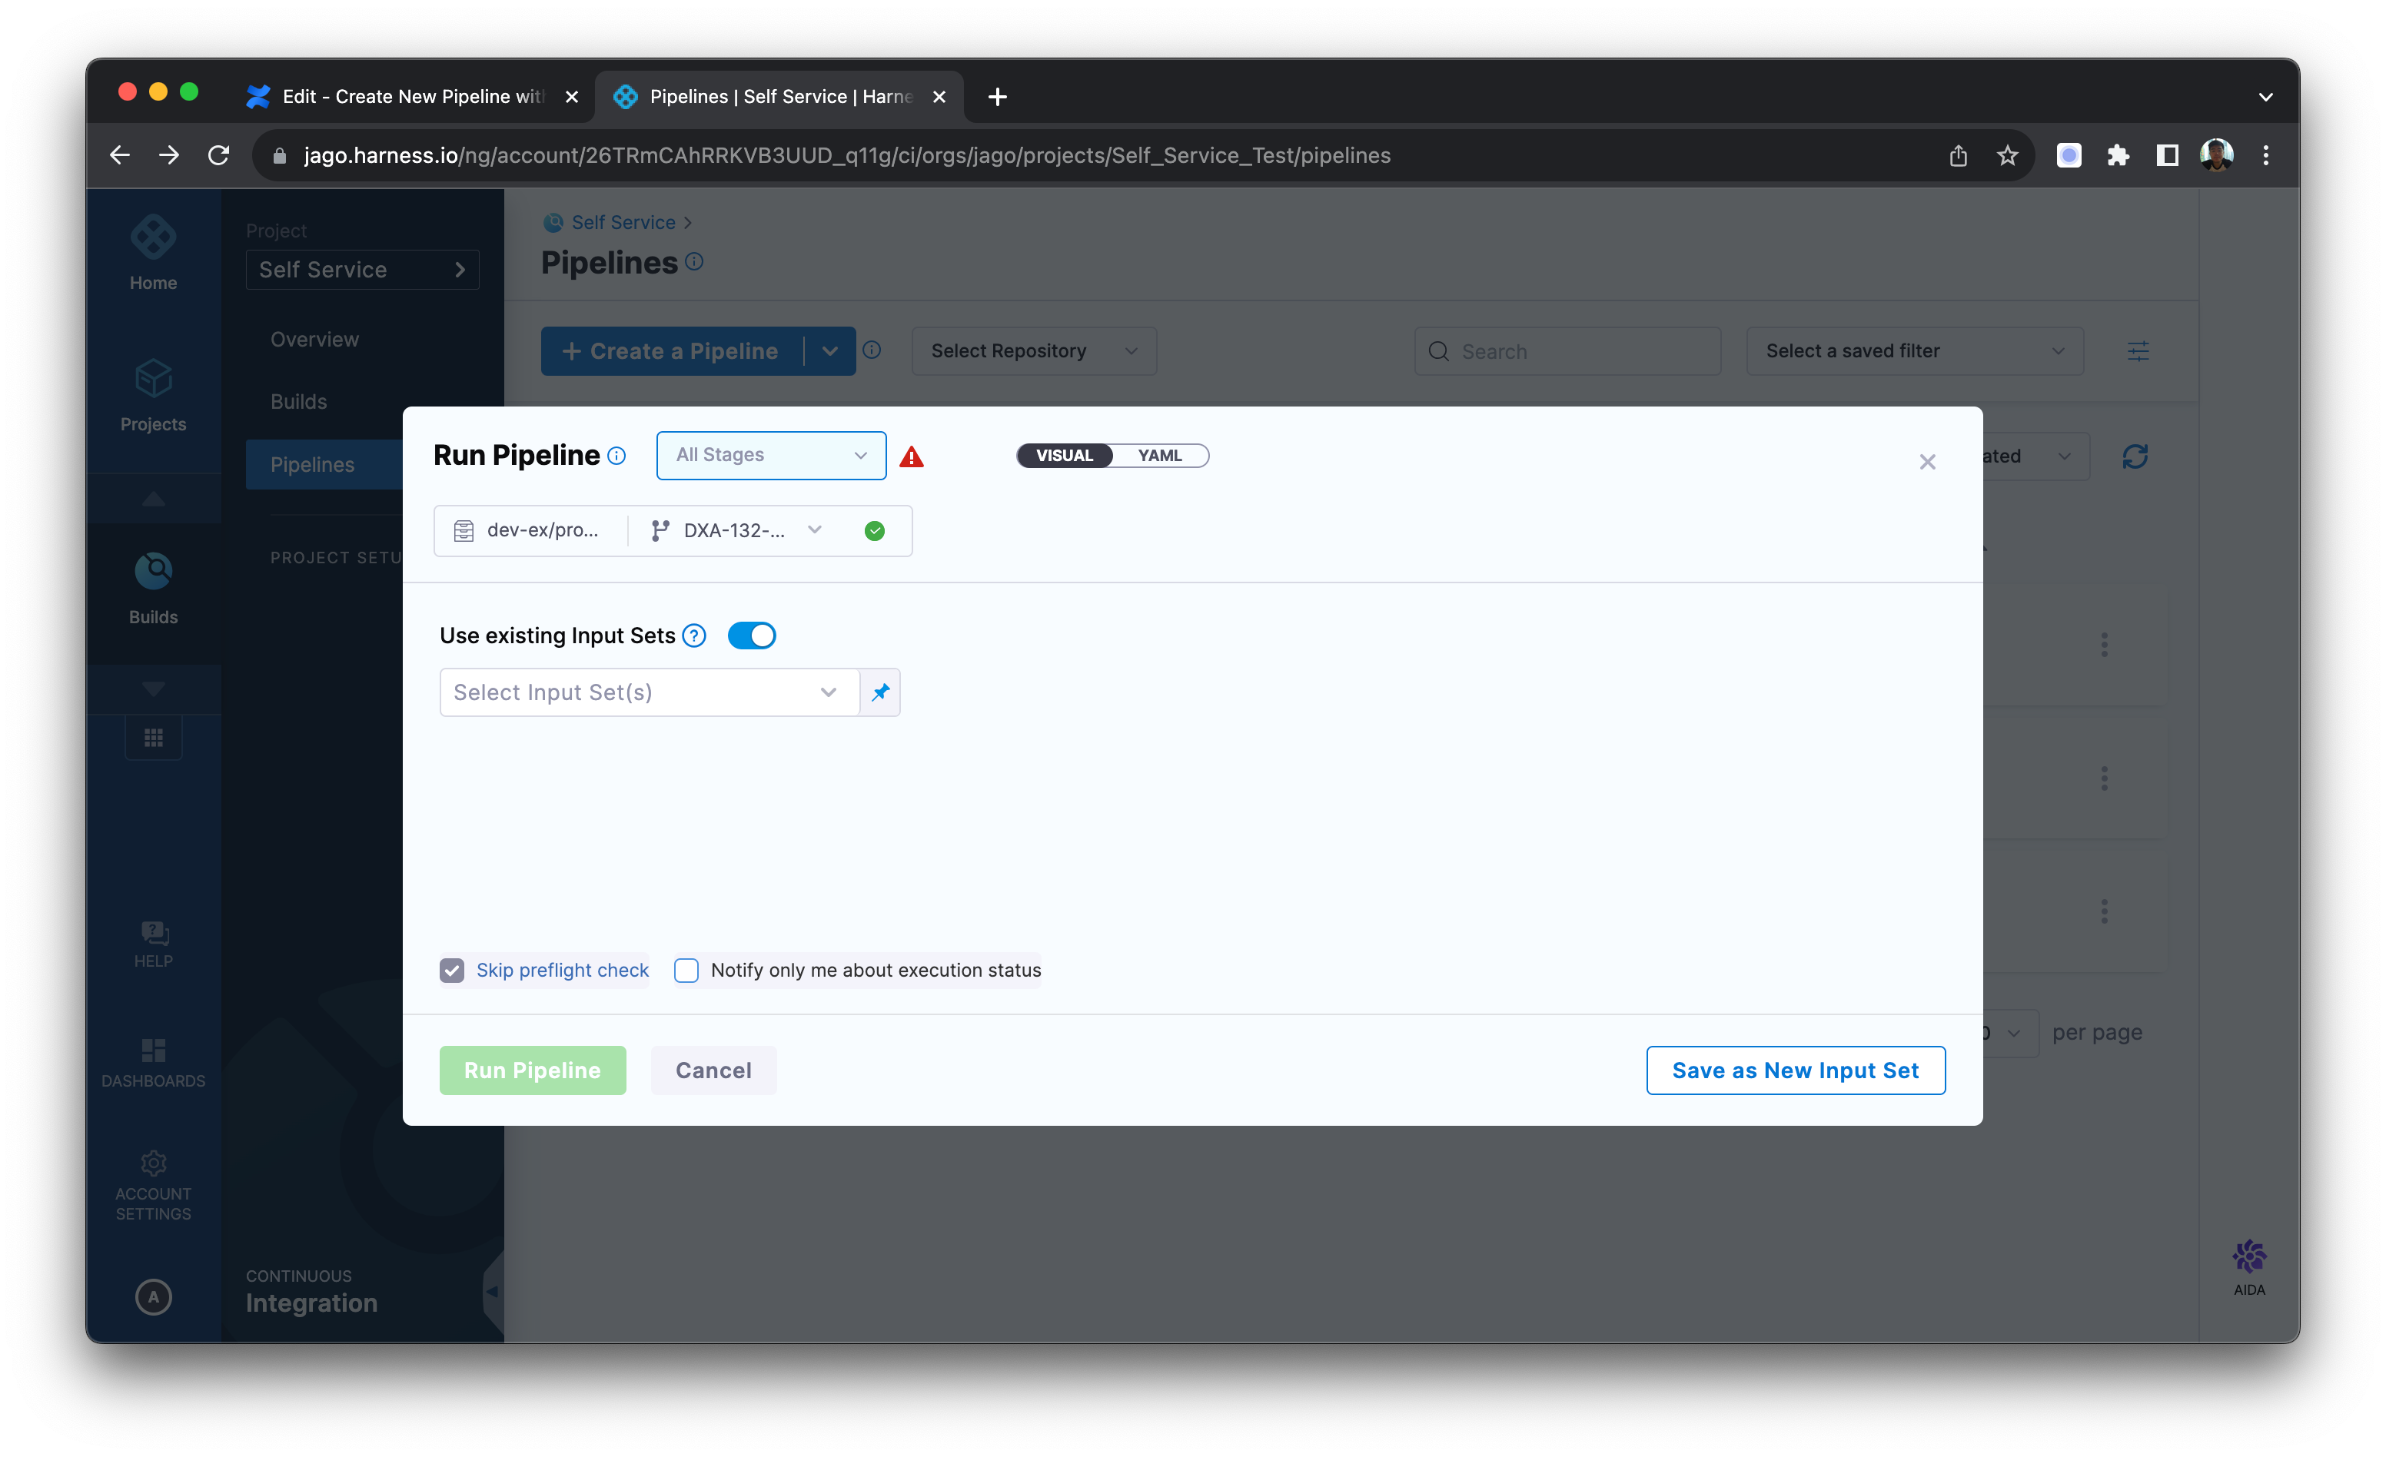Click the green branch status check icon

(x=875, y=530)
